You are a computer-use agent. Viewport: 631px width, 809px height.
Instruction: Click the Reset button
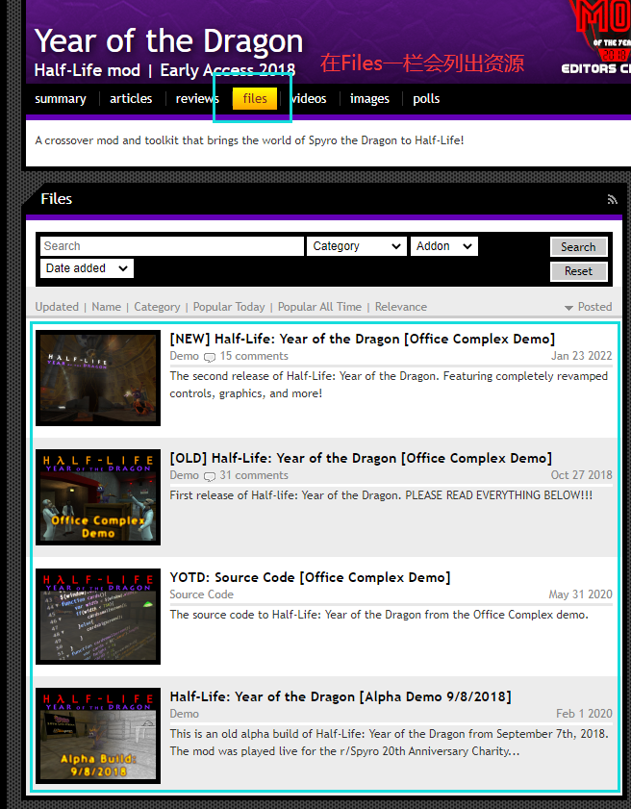[578, 271]
